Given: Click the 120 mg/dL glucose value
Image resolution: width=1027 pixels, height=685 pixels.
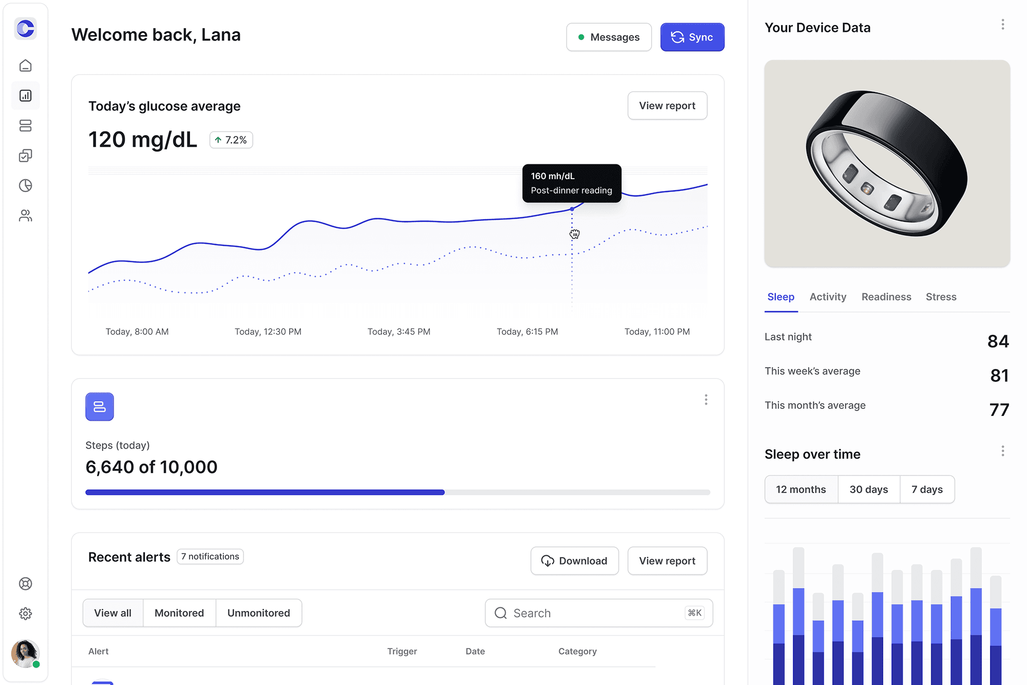Looking at the screenshot, I should click(x=143, y=140).
